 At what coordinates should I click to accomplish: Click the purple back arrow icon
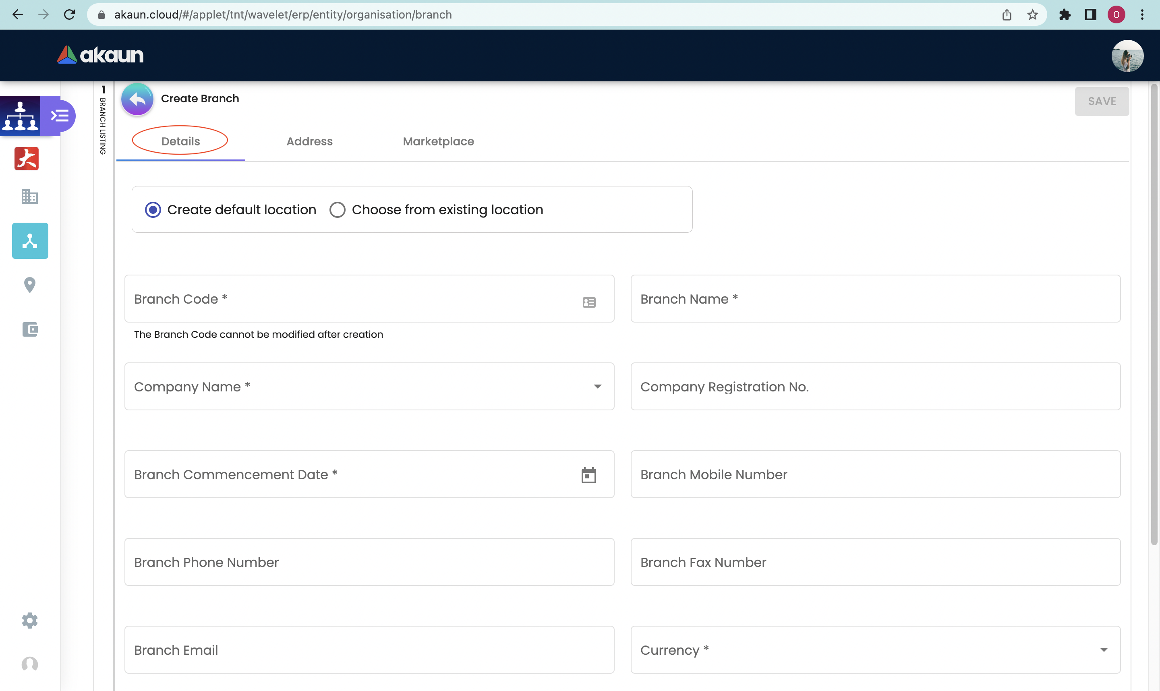tap(137, 99)
